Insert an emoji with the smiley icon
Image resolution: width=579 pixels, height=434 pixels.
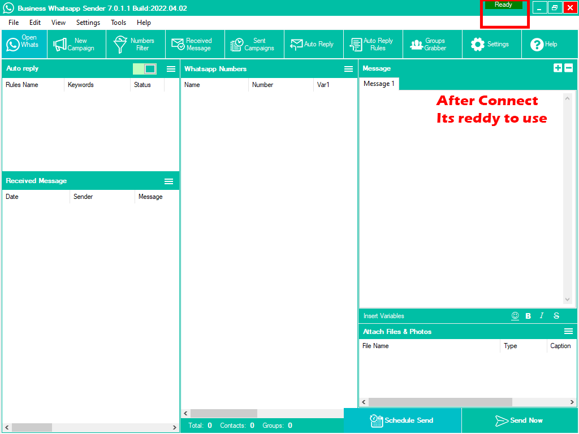pyautogui.click(x=515, y=316)
